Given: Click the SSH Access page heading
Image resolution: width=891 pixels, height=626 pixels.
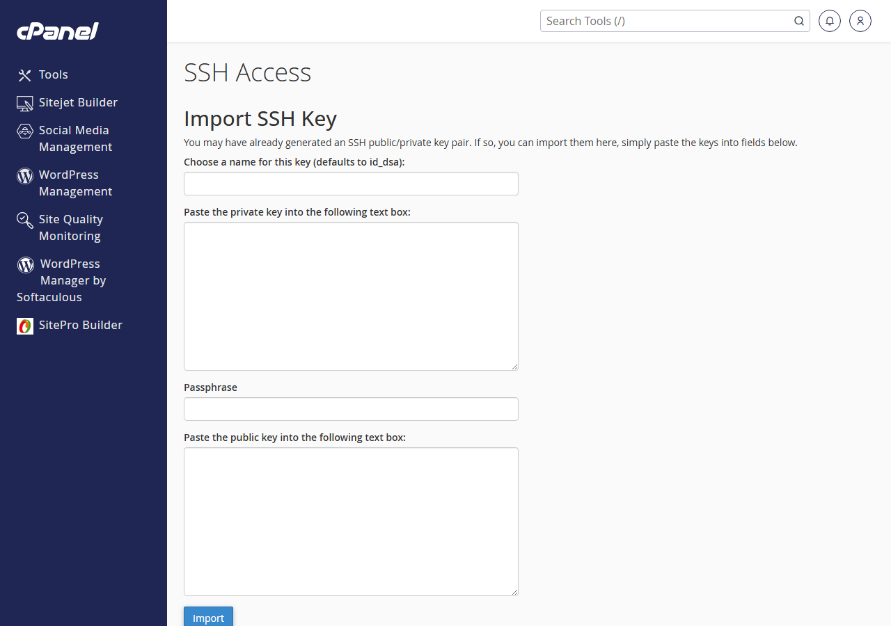Looking at the screenshot, I should click(247, 72).
